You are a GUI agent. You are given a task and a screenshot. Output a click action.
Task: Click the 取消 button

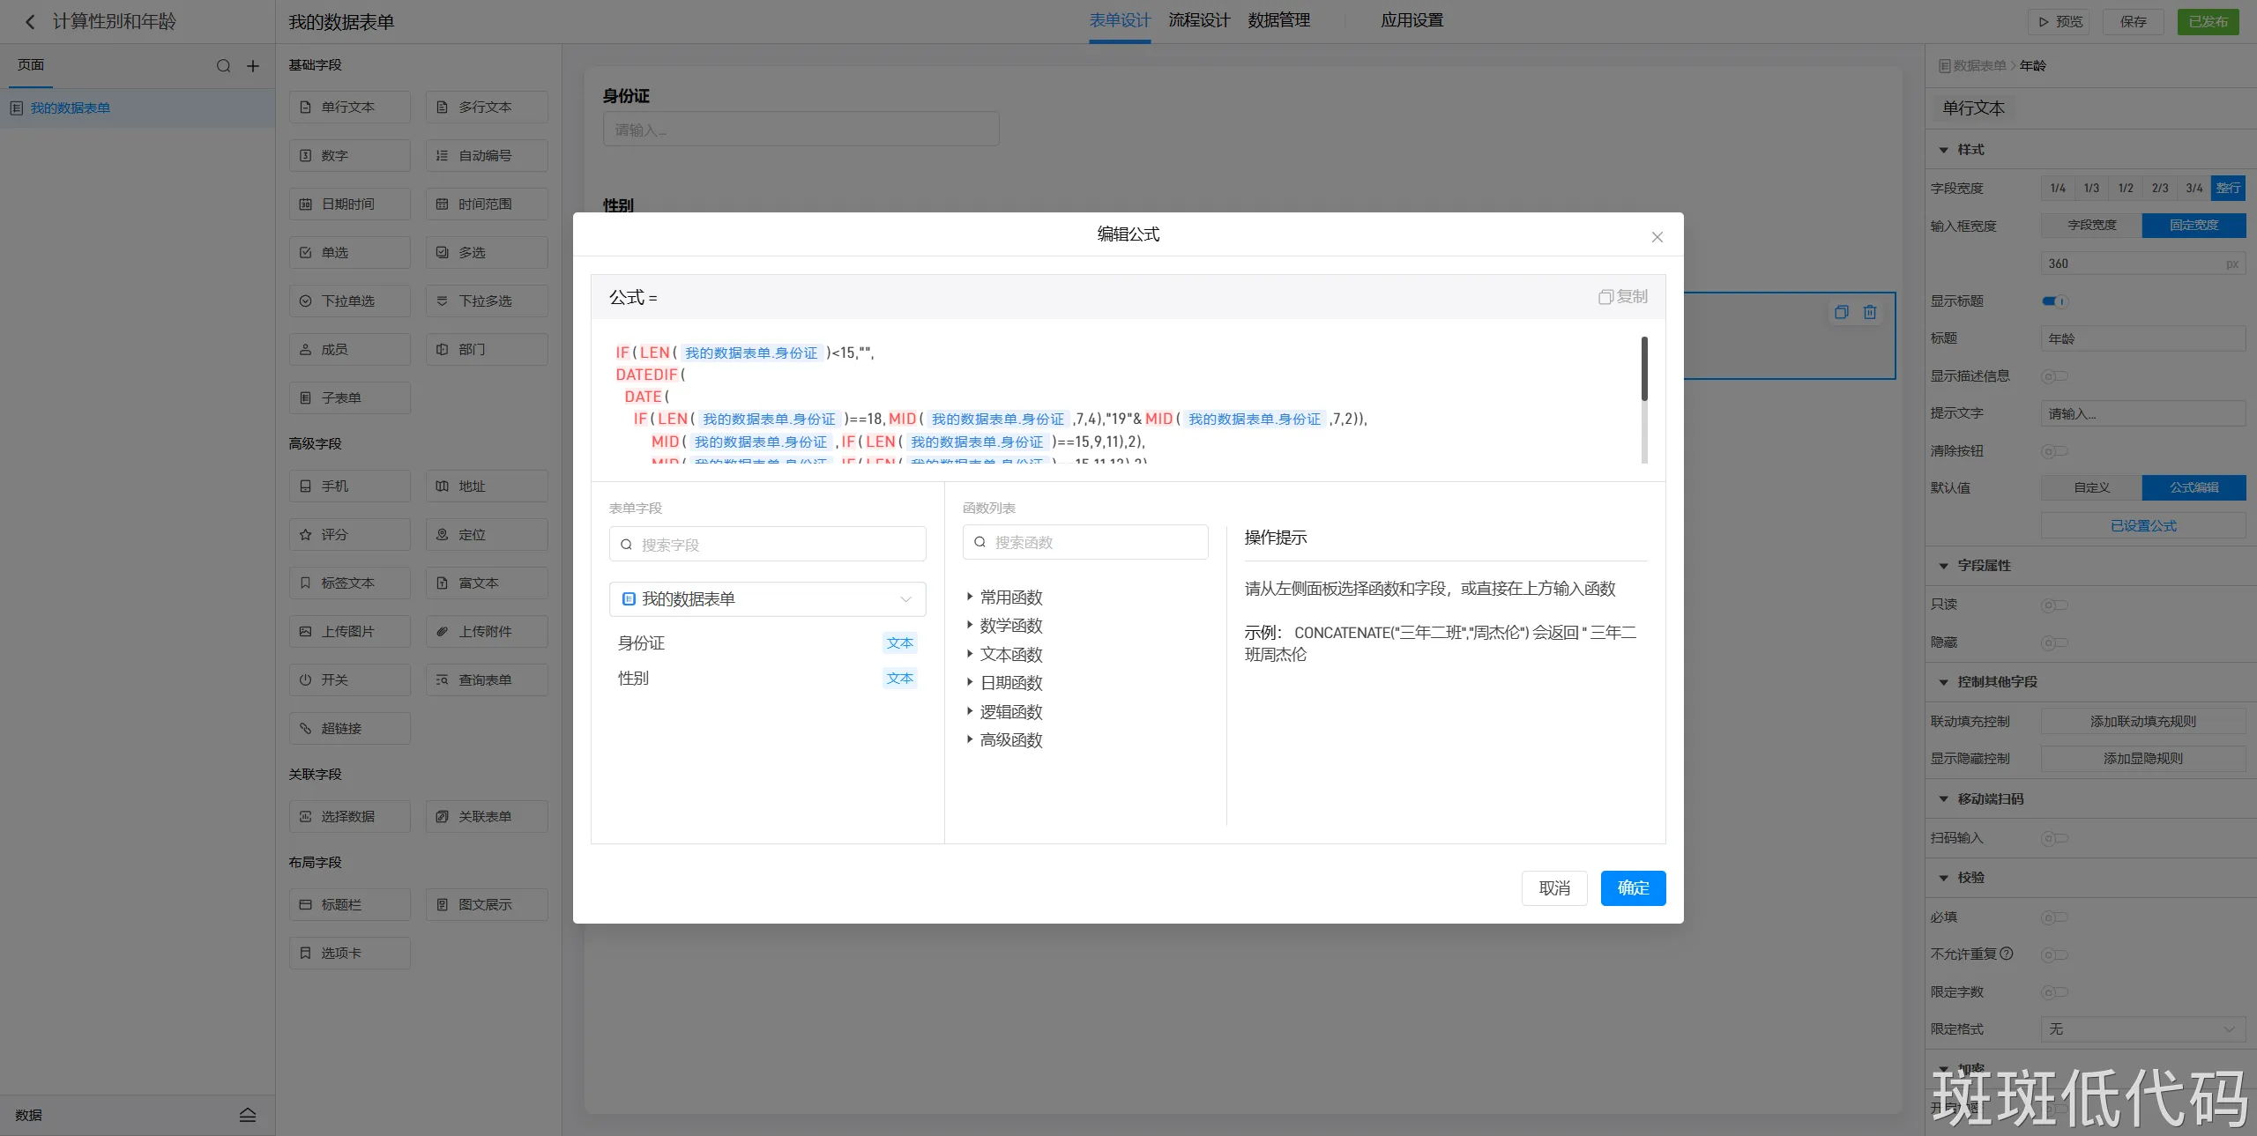(1553, 887)
